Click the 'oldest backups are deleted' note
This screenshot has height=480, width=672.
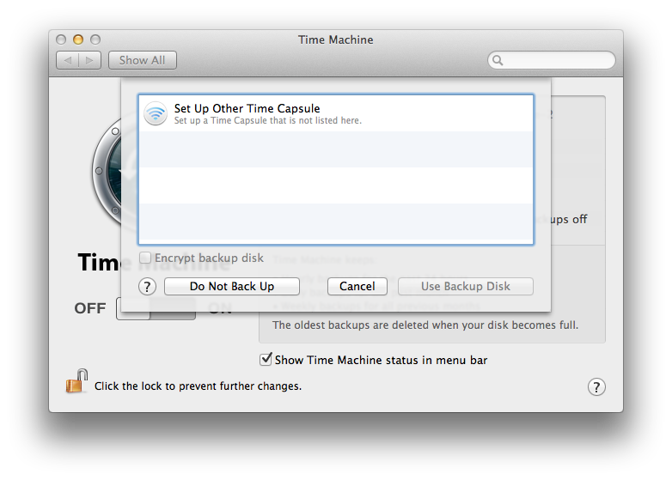[425, 325]
